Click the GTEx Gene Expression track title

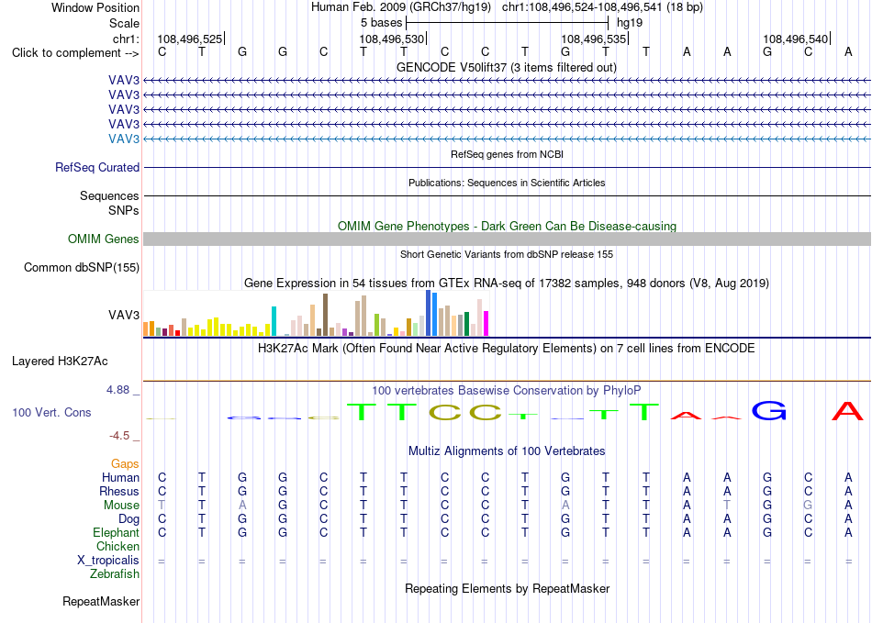point(507,283)
